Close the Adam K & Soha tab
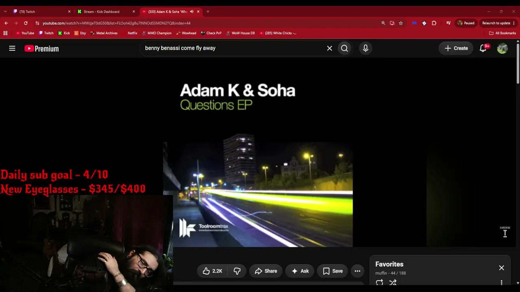 coord(198,11)
